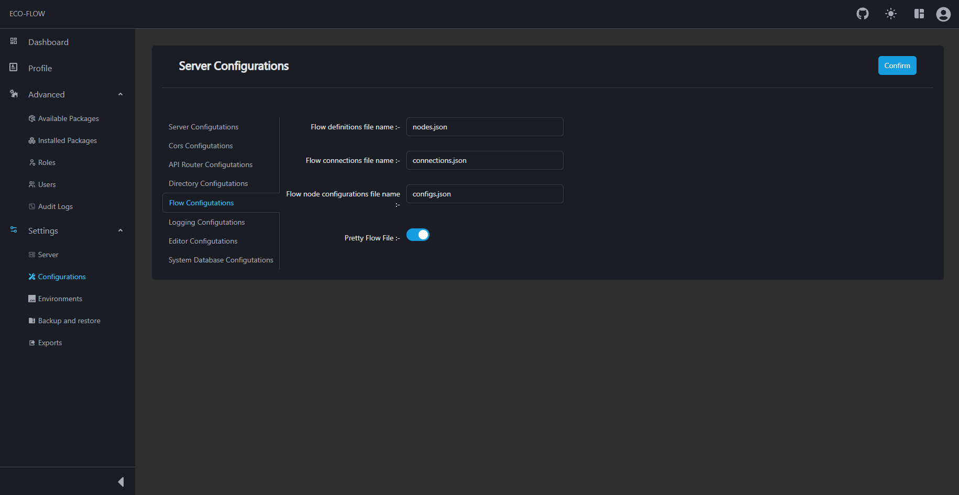This screenshot has height=495, width=959.
Task: Click the Advanced menu label
Action: pyautogui.click(x=46, y=94)
